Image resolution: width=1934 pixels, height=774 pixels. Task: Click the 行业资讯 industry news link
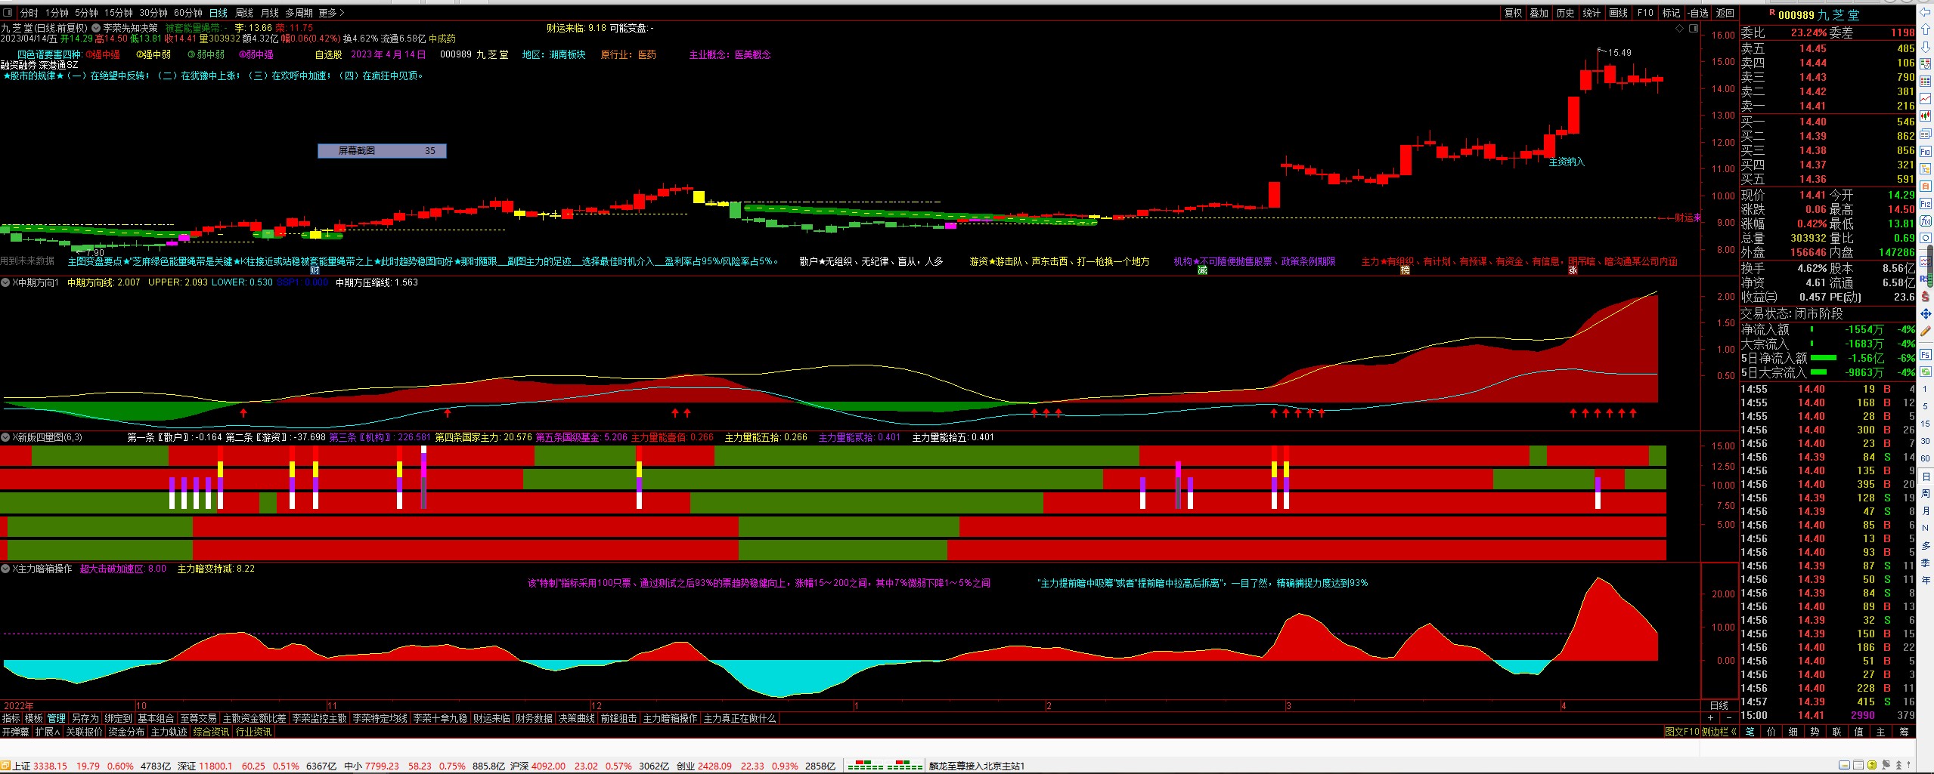click(x=253, y=732)
